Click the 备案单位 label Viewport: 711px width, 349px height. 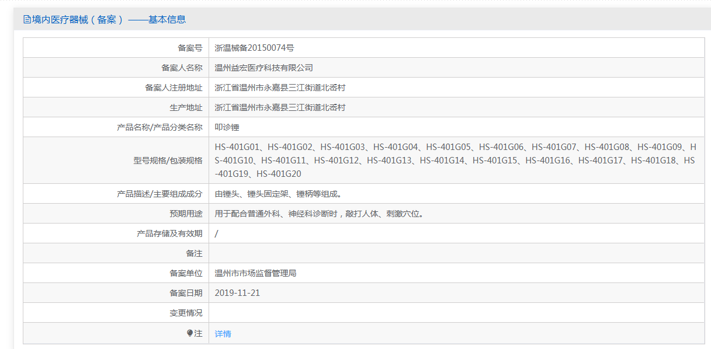[186, 273]
